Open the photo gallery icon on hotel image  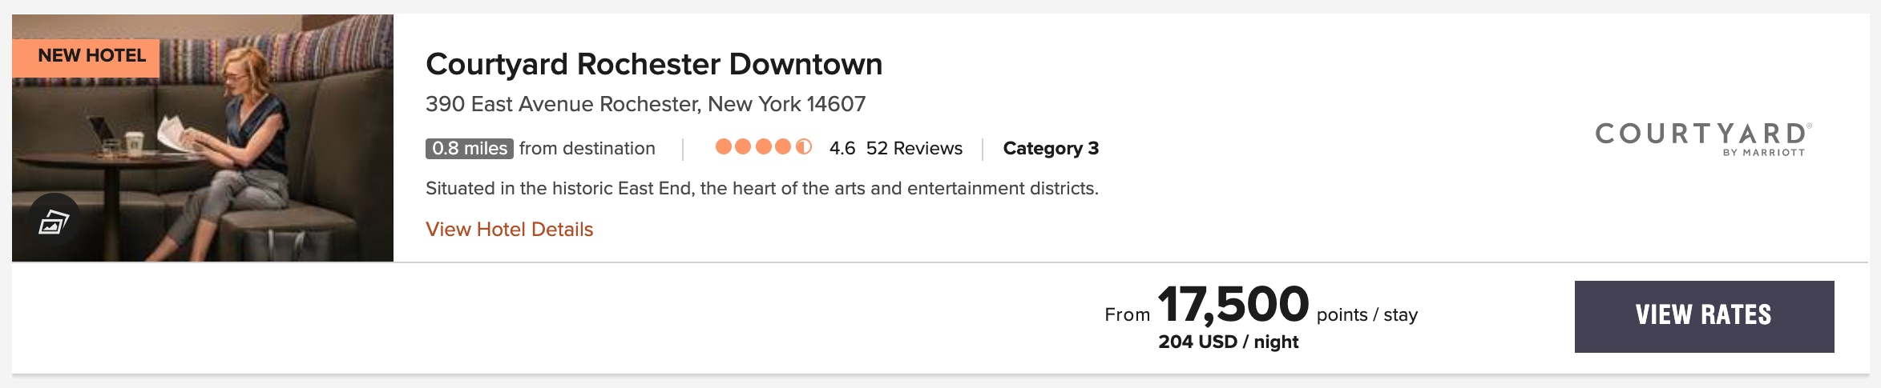pos(54,221)
